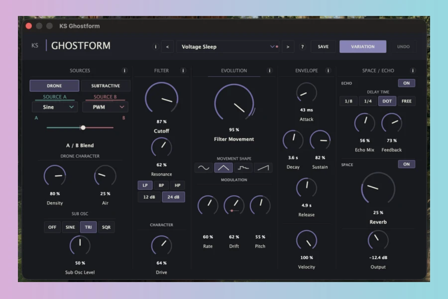
Task: Click the A / B Blend slider handle
Action: 83,128
